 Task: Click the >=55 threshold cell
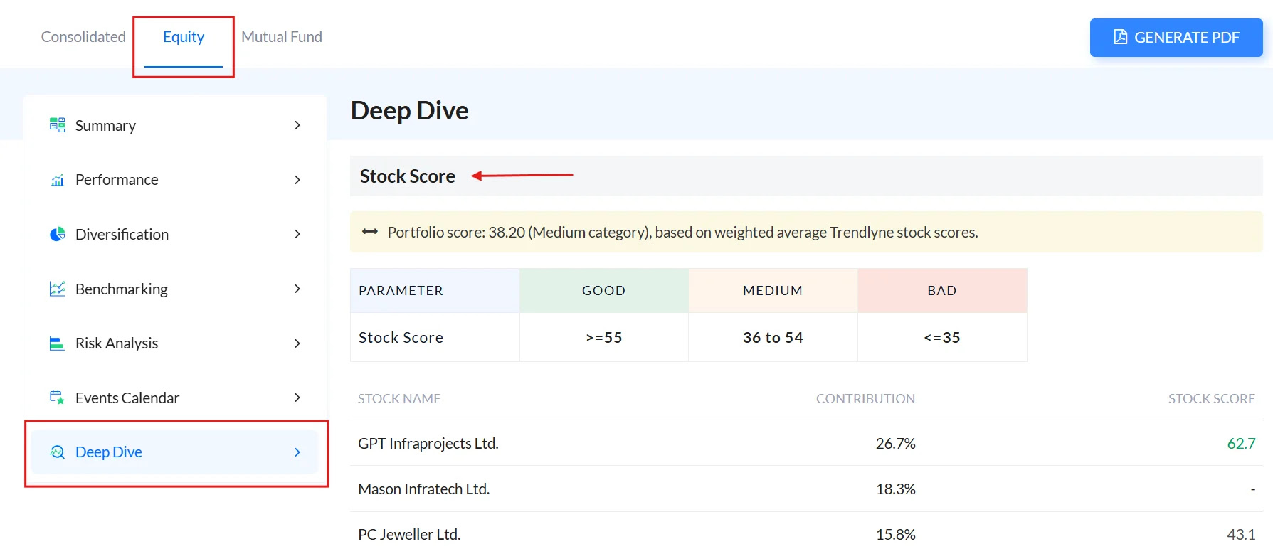(x=604, y=337)
